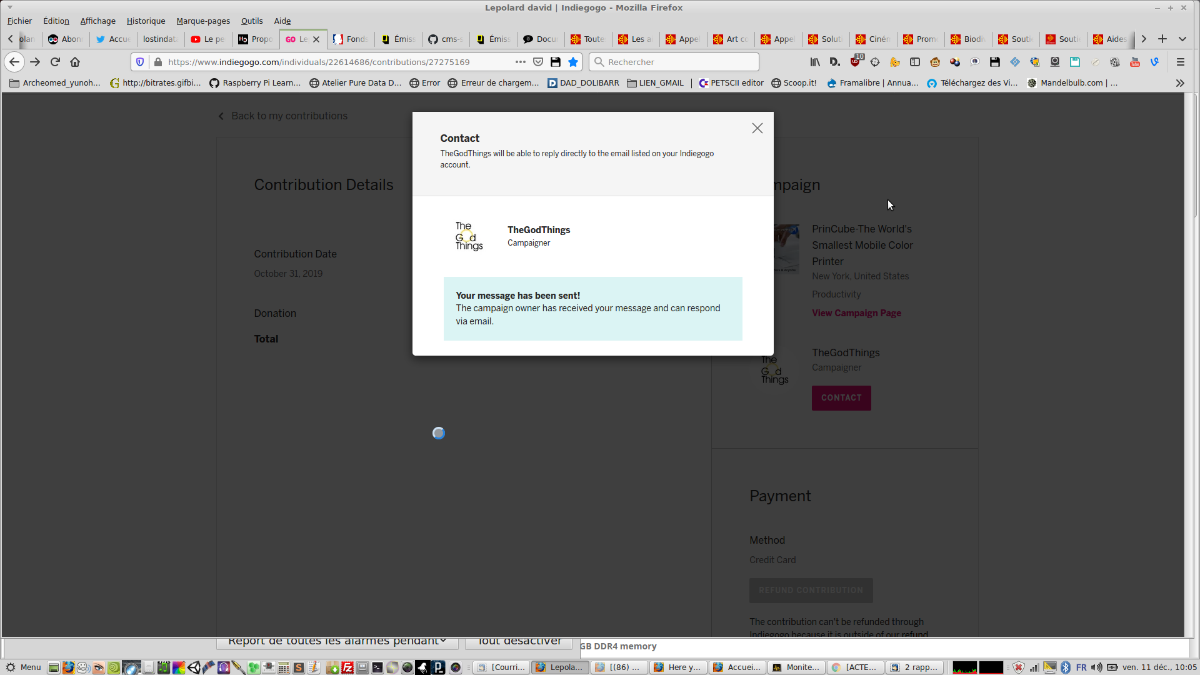Screen dimensions: 1200x675
Task: Toggle tracking protection shield icon
Action: tap(140, 62)
